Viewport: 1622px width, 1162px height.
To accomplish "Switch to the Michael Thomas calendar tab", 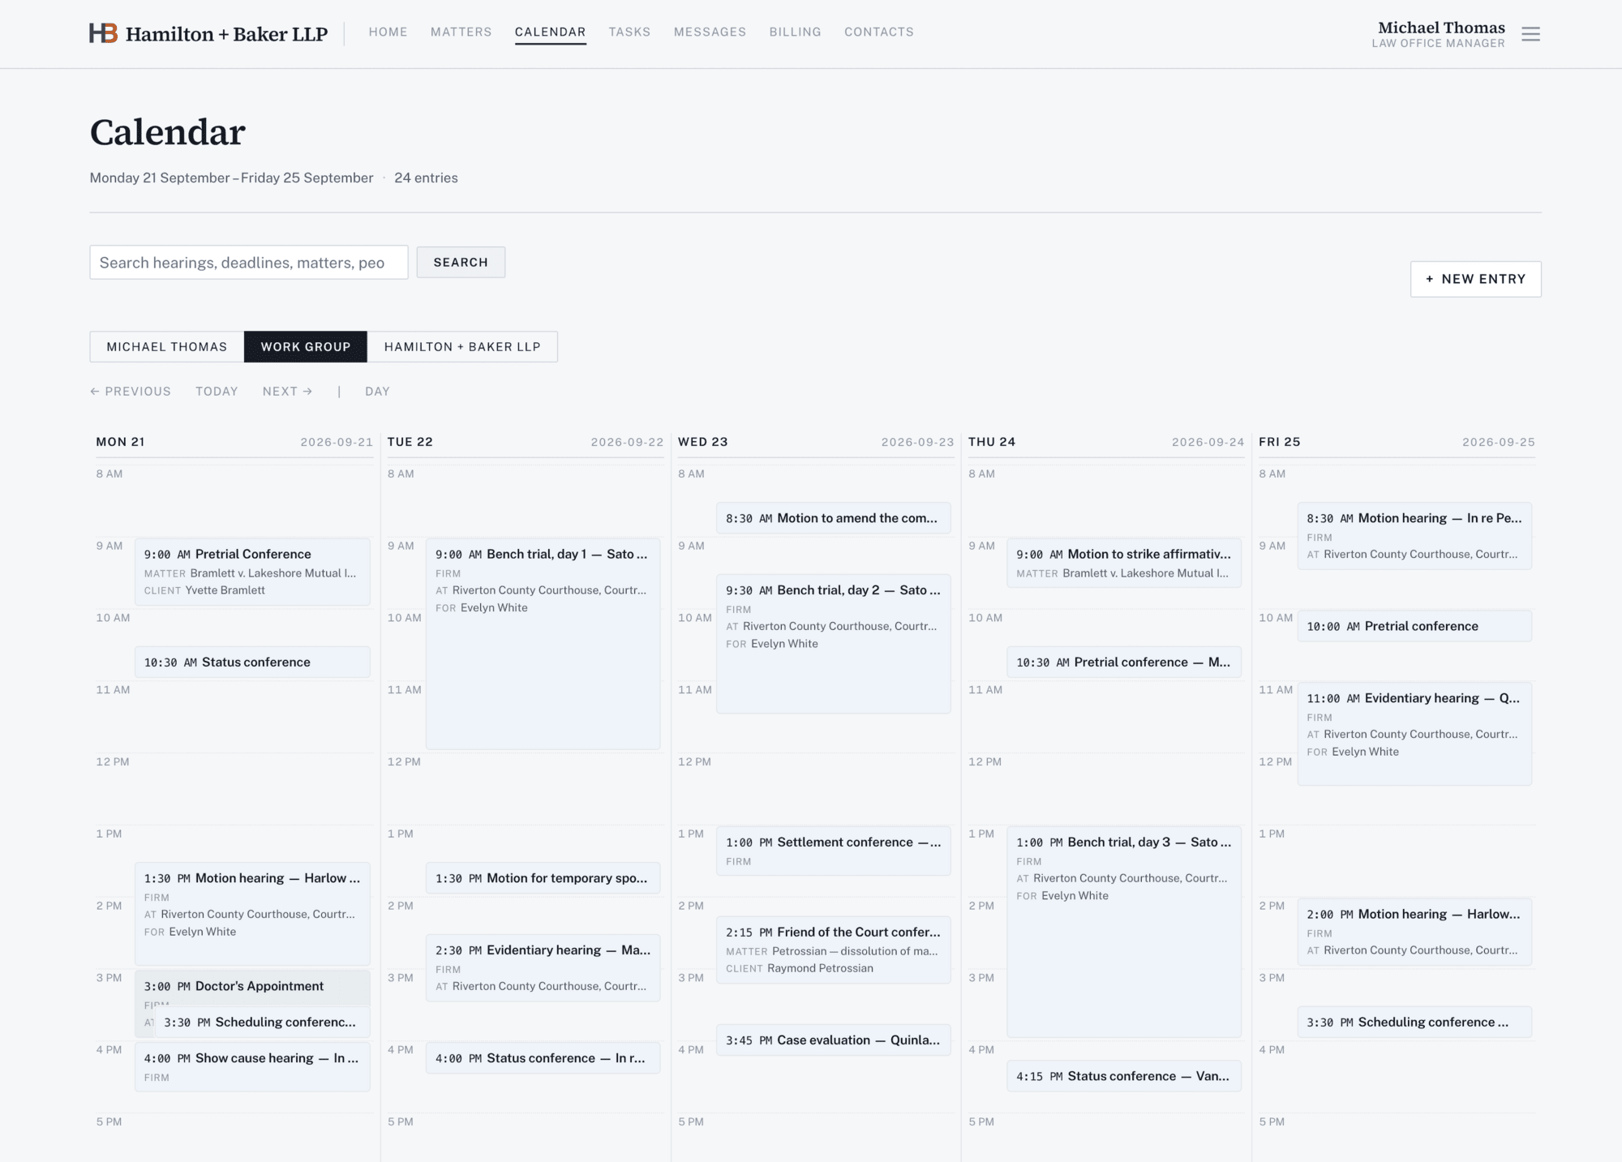I will pos(167,346).
